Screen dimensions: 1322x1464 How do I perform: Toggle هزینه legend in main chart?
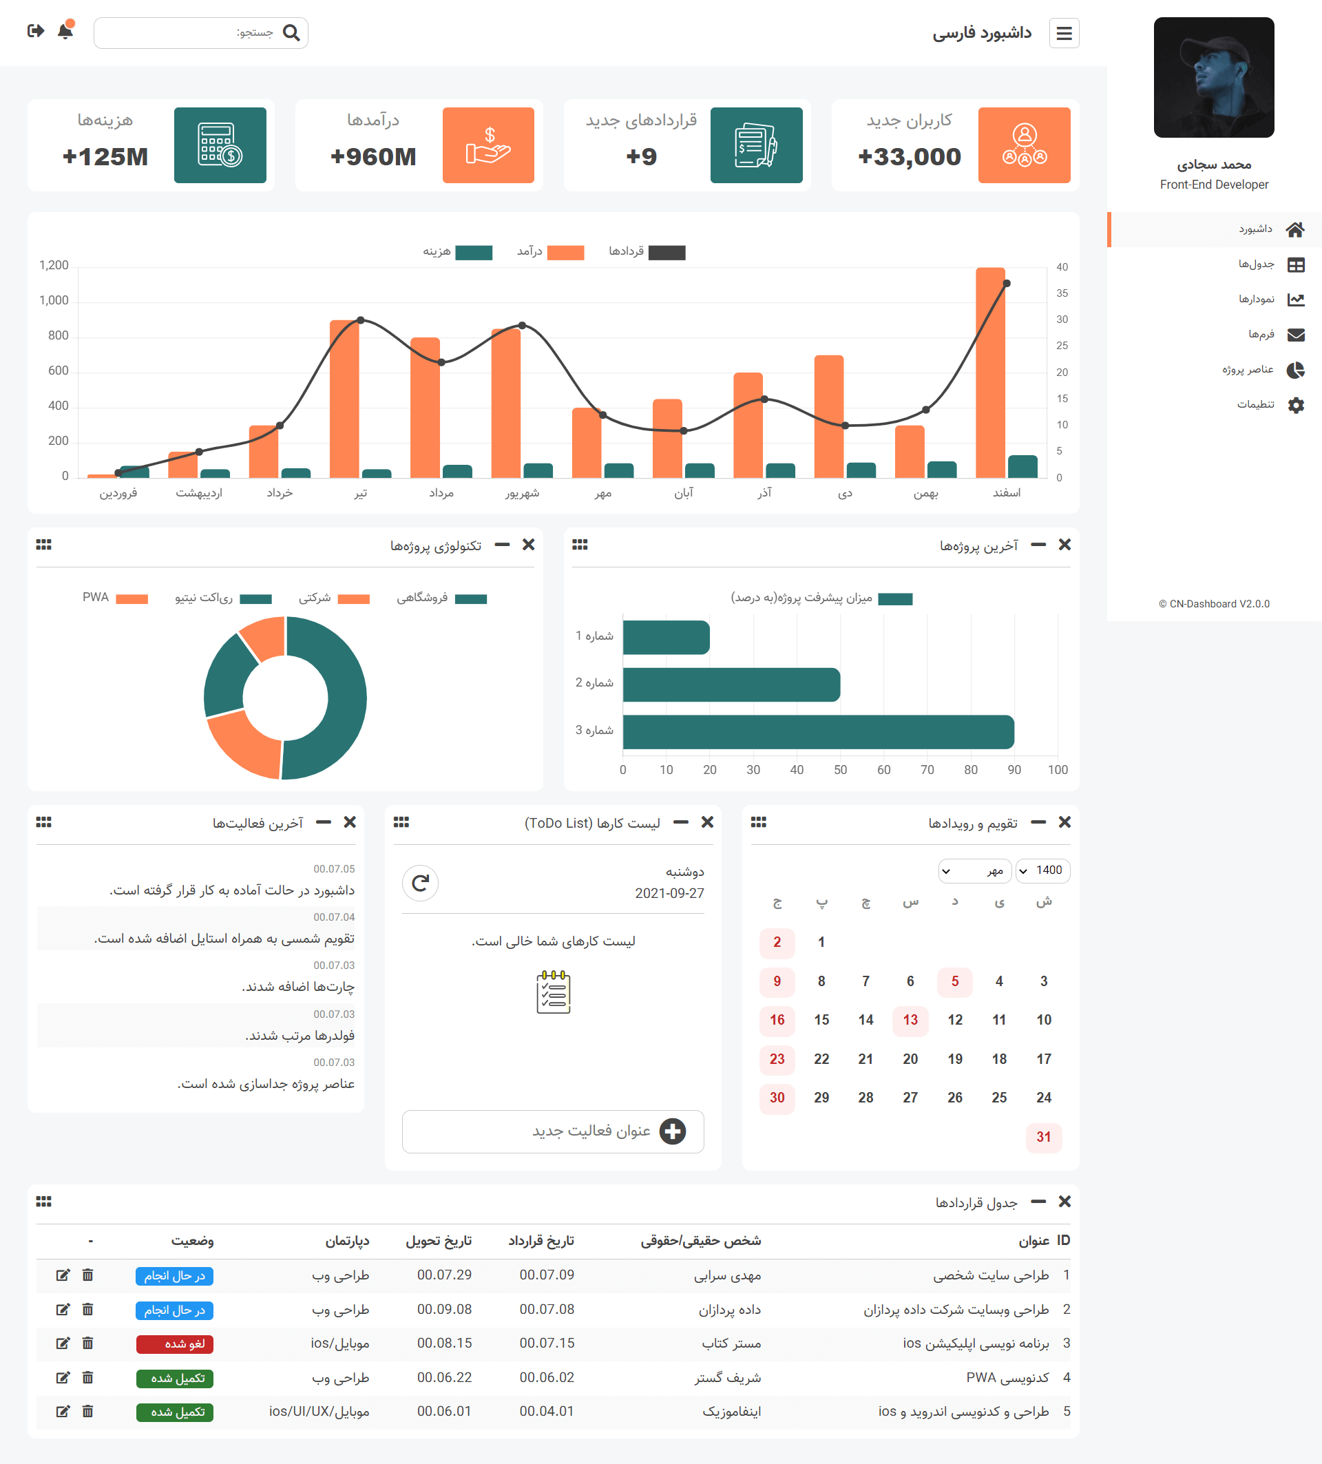(457, 251)
